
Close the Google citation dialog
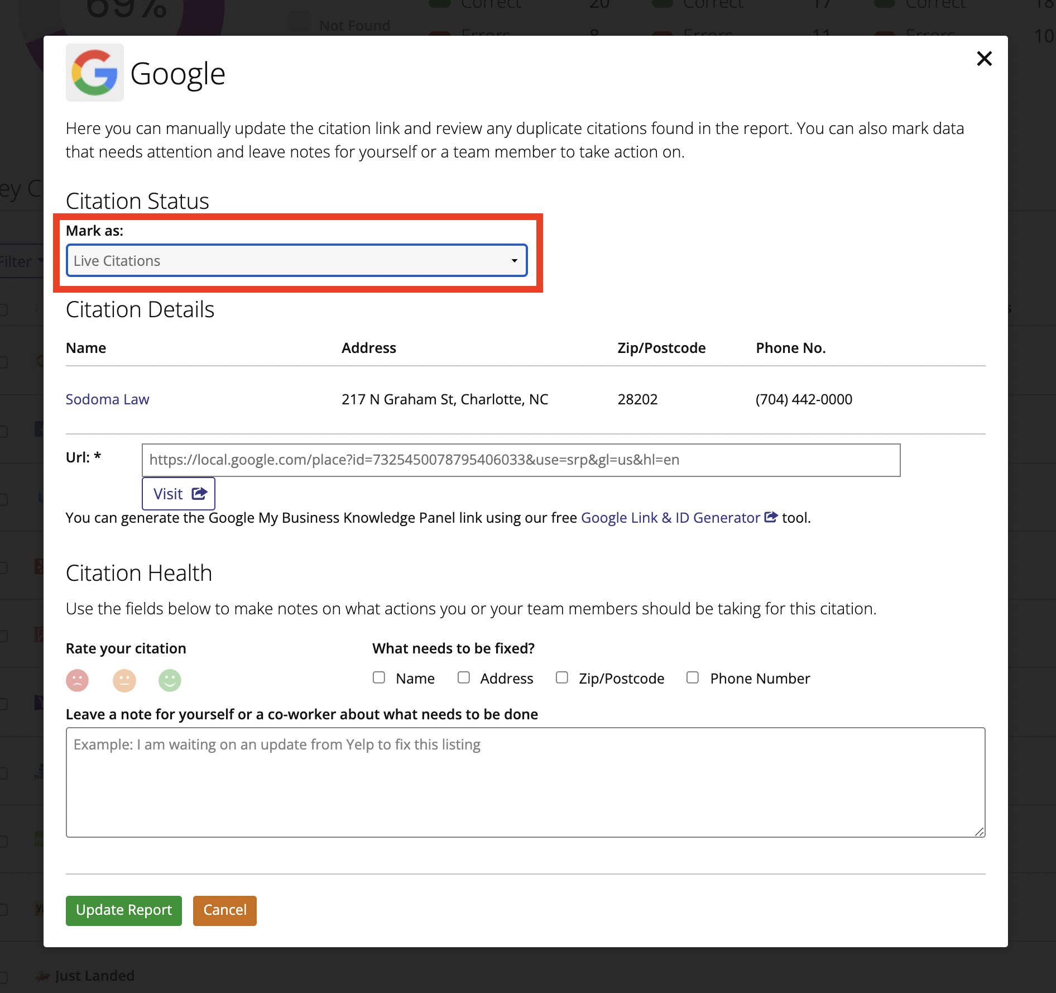coord(984,59)
